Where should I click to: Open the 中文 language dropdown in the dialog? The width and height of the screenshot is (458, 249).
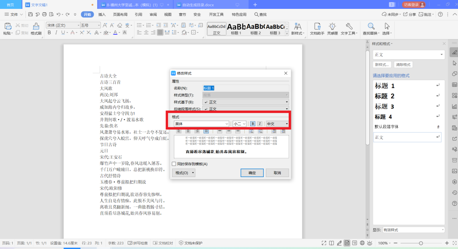[x=277, y=124]
